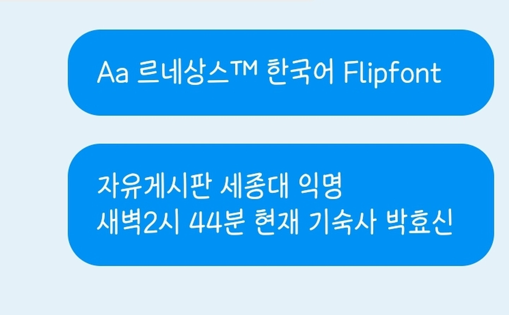
Task: Select the word "한국어"
Action: 300,72
